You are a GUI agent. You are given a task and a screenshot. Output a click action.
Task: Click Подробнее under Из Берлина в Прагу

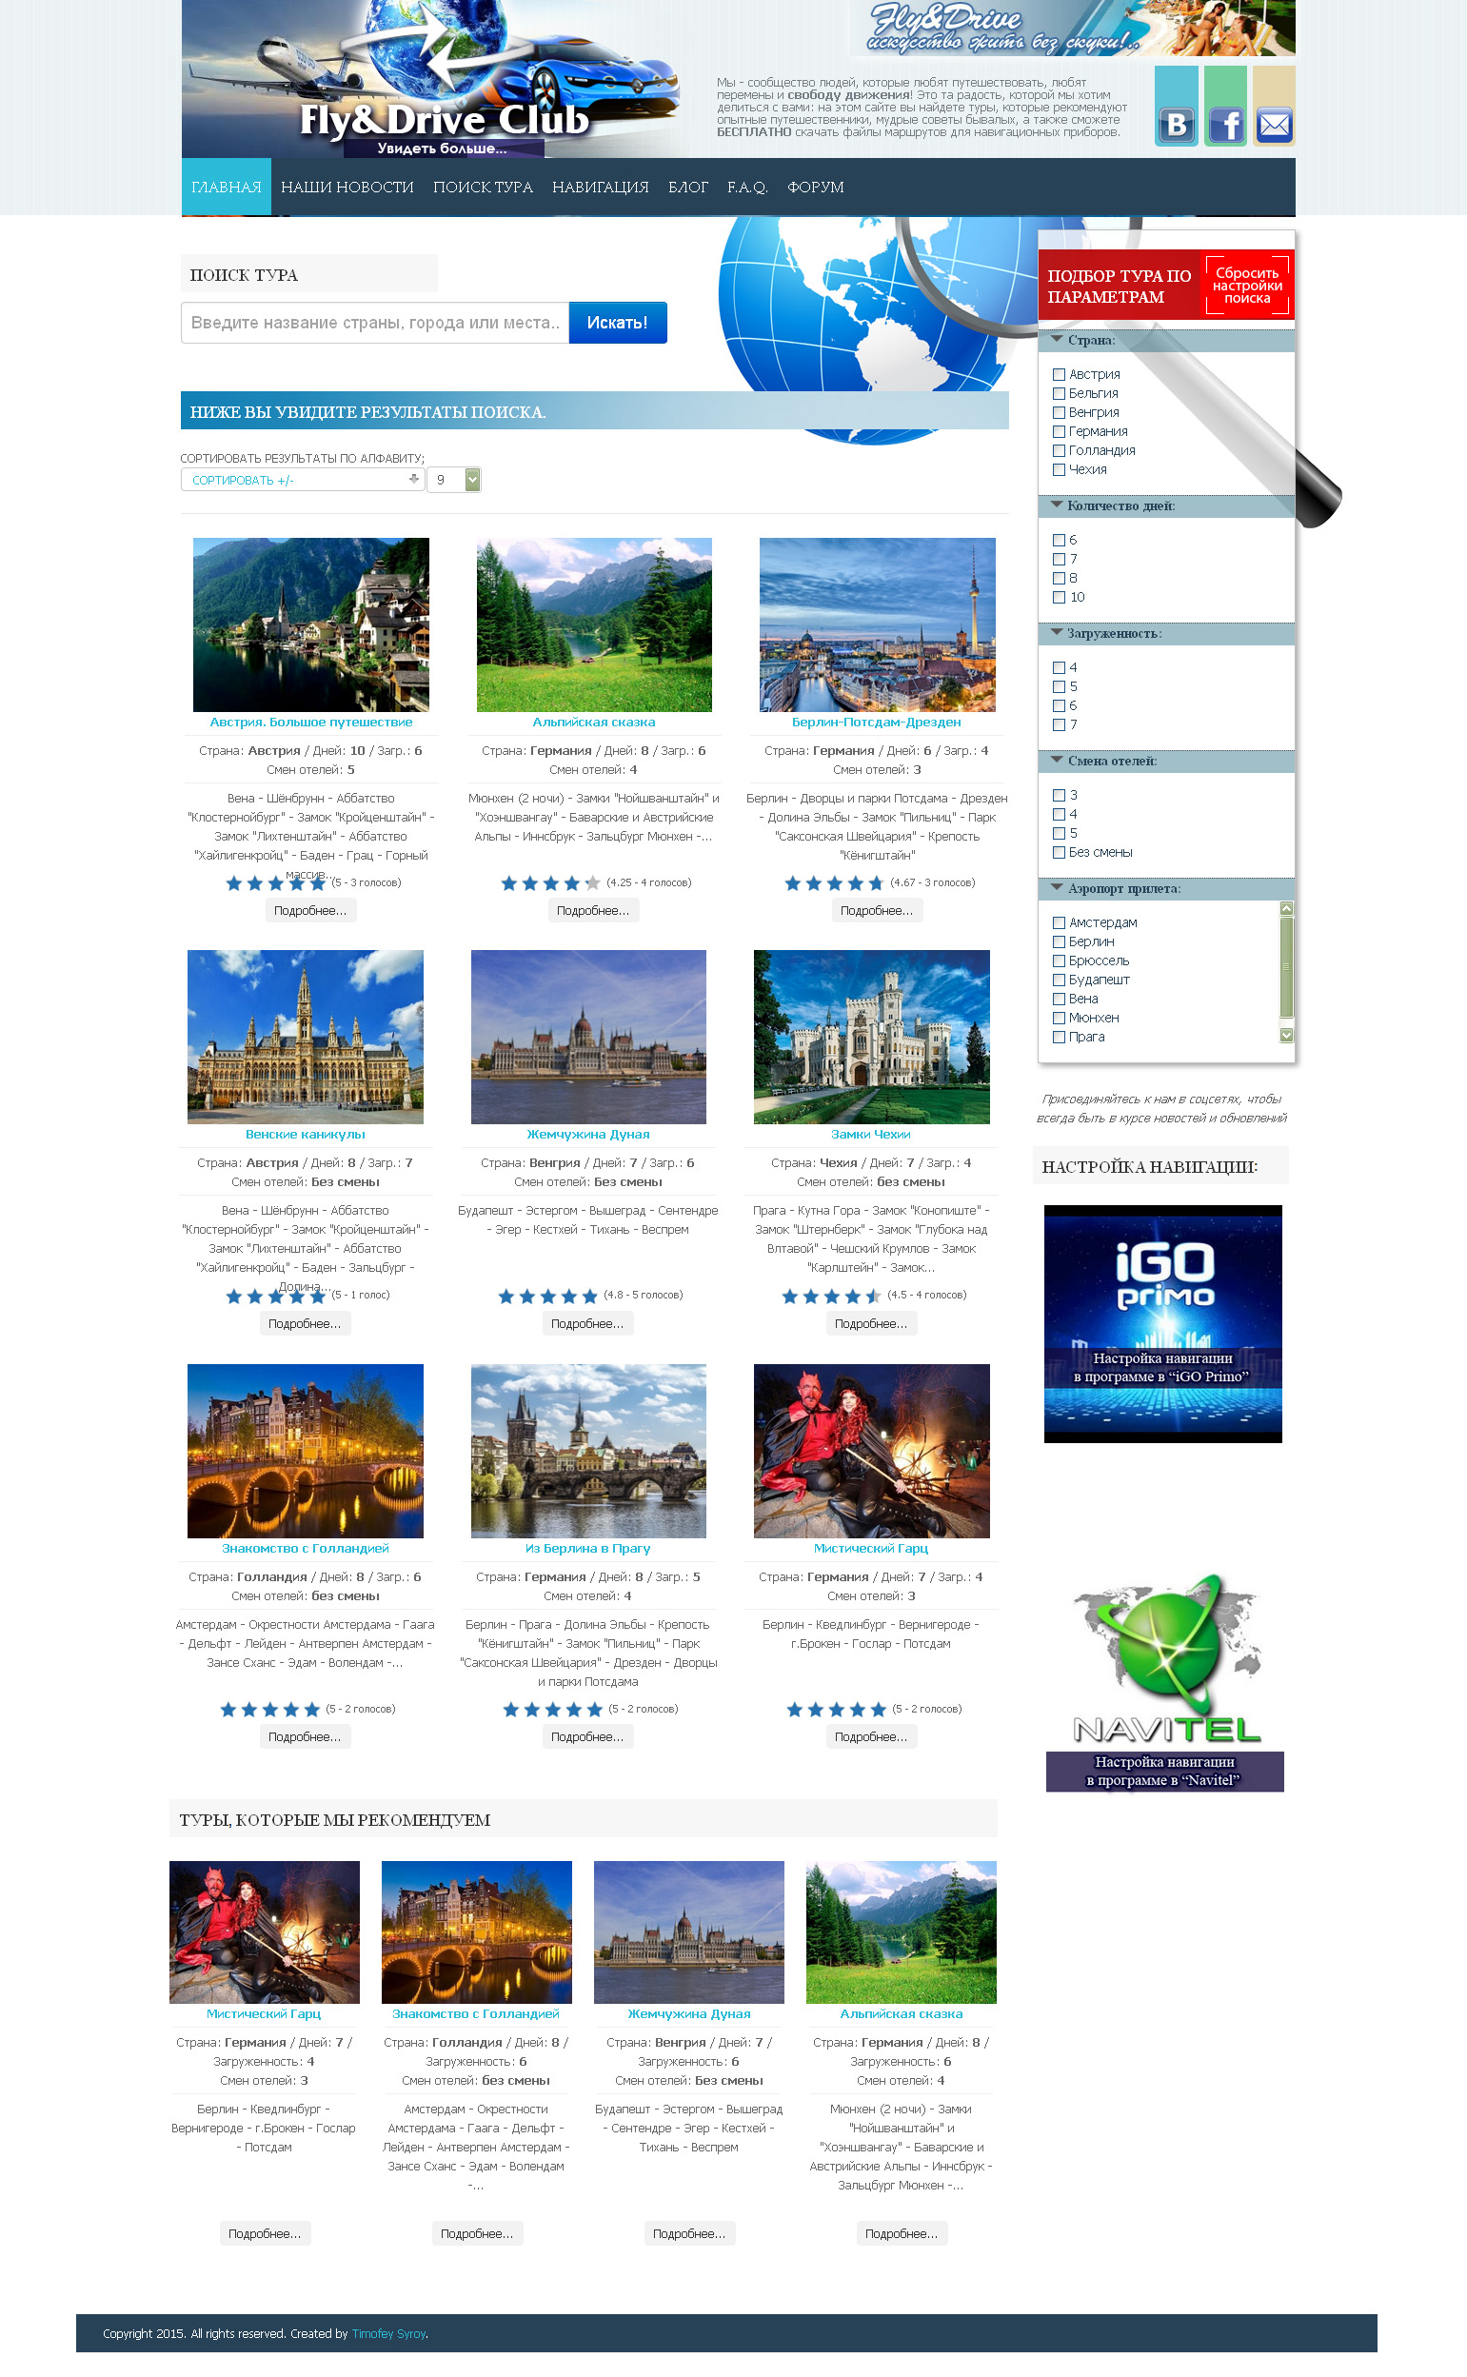(x=587, y=1737)
